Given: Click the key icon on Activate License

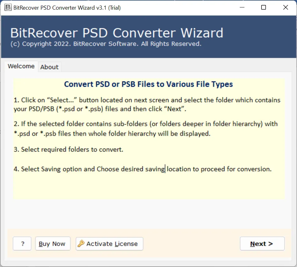Looking at the screenshot, I should tap(81, 243).
